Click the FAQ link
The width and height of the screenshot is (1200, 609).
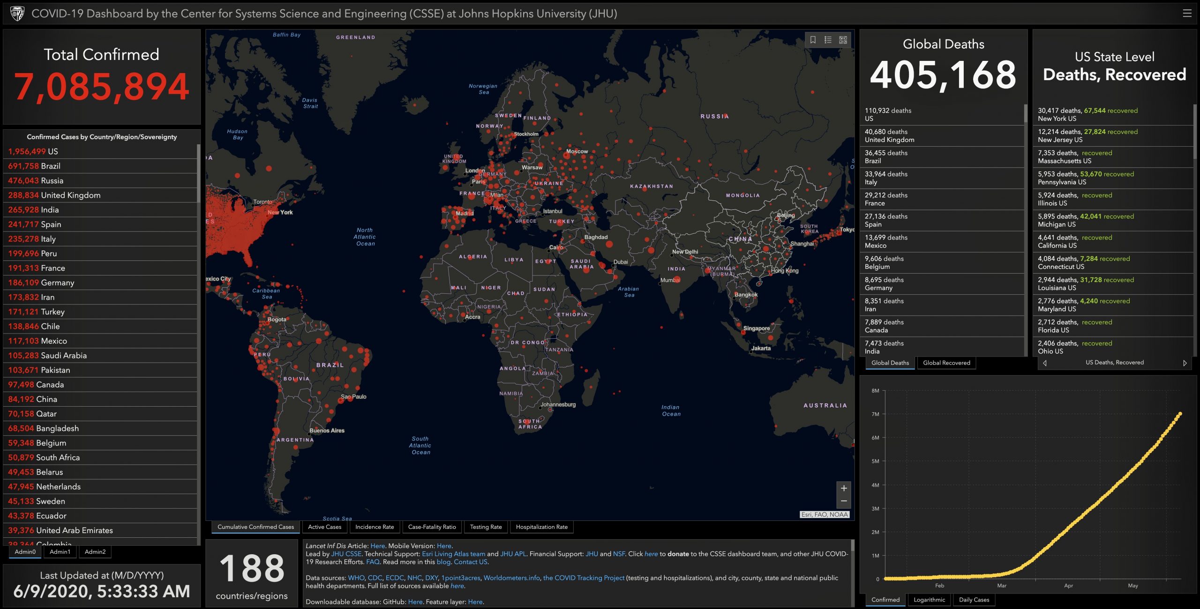pos(373,562)
